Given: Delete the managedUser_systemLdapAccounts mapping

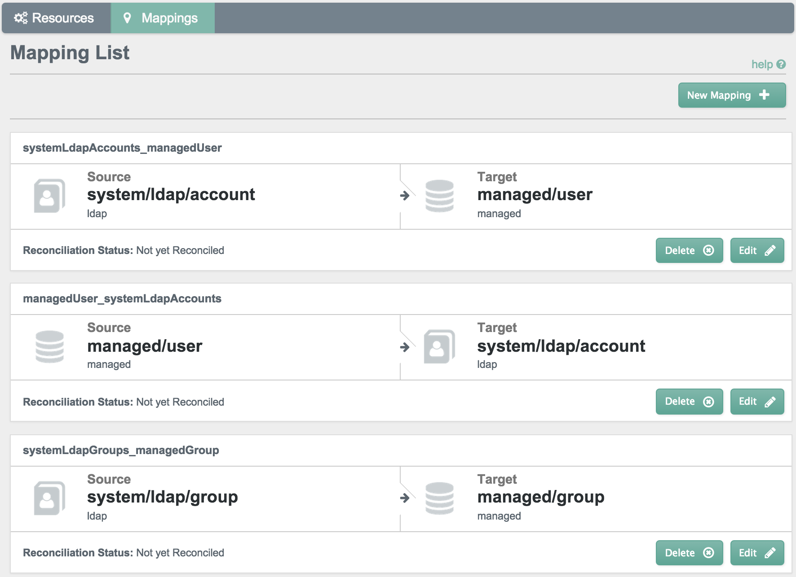Looking at the screenshot, I should point(689,402).
